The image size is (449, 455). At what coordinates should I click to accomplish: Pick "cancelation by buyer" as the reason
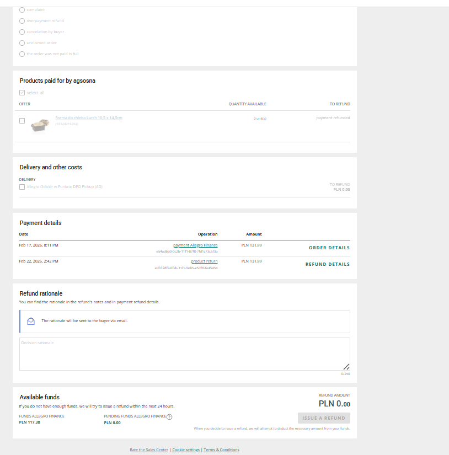[22, 32]
